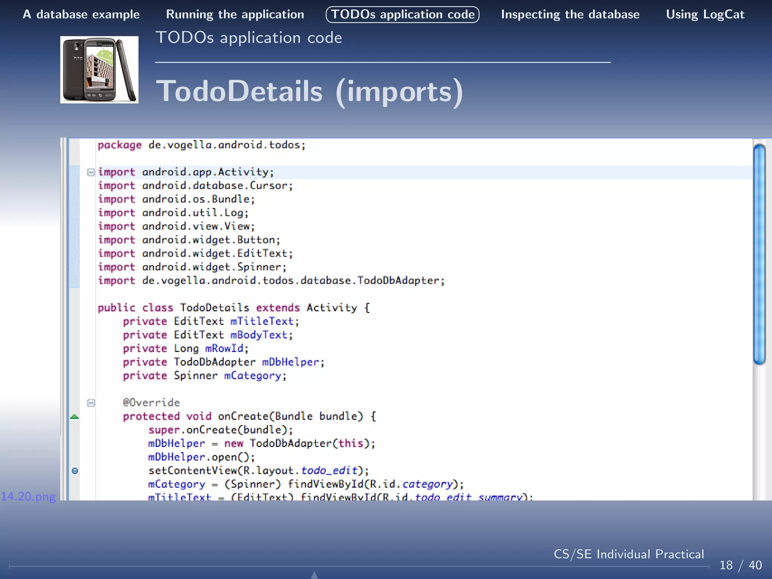The image size is (772, 579).
Task: Click 'protected void onCreate(Bundle bundle)' line
Action: (250, 417)
